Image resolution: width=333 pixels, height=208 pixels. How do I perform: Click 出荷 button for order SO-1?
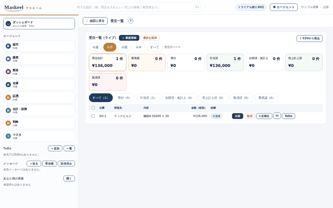coord(237,116)
